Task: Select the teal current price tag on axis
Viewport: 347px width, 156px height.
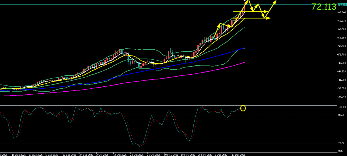Action: (342, 4)
